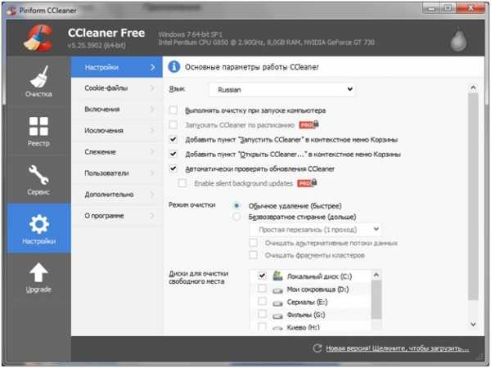This screenshot has height=368, width=491.
Task: Open the Простая перезапись passes dropdown
Action: [316, 229]
